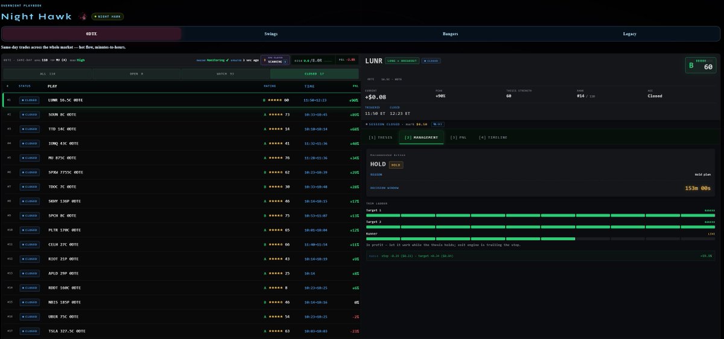Open the [3] PNL tab
This screenshot has width=724, height=339.
pos(459,138)
